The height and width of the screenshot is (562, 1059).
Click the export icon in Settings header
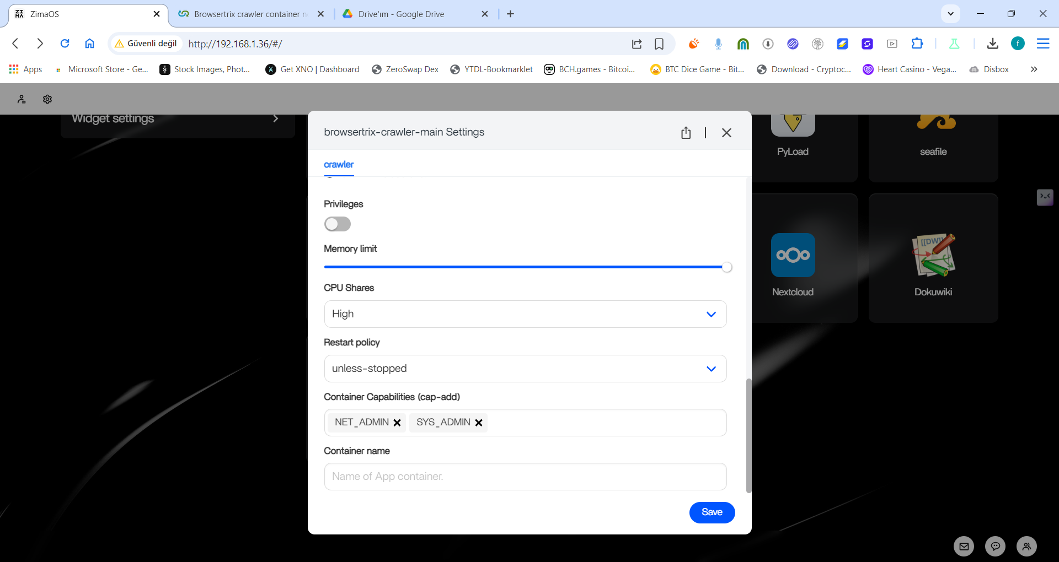pyautogui.click(x=686, y=133)
